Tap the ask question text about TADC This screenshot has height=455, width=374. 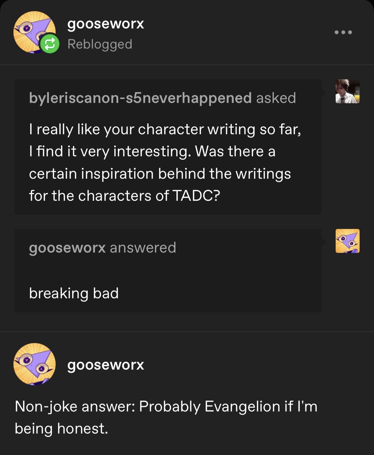click(x=160, y=162)
